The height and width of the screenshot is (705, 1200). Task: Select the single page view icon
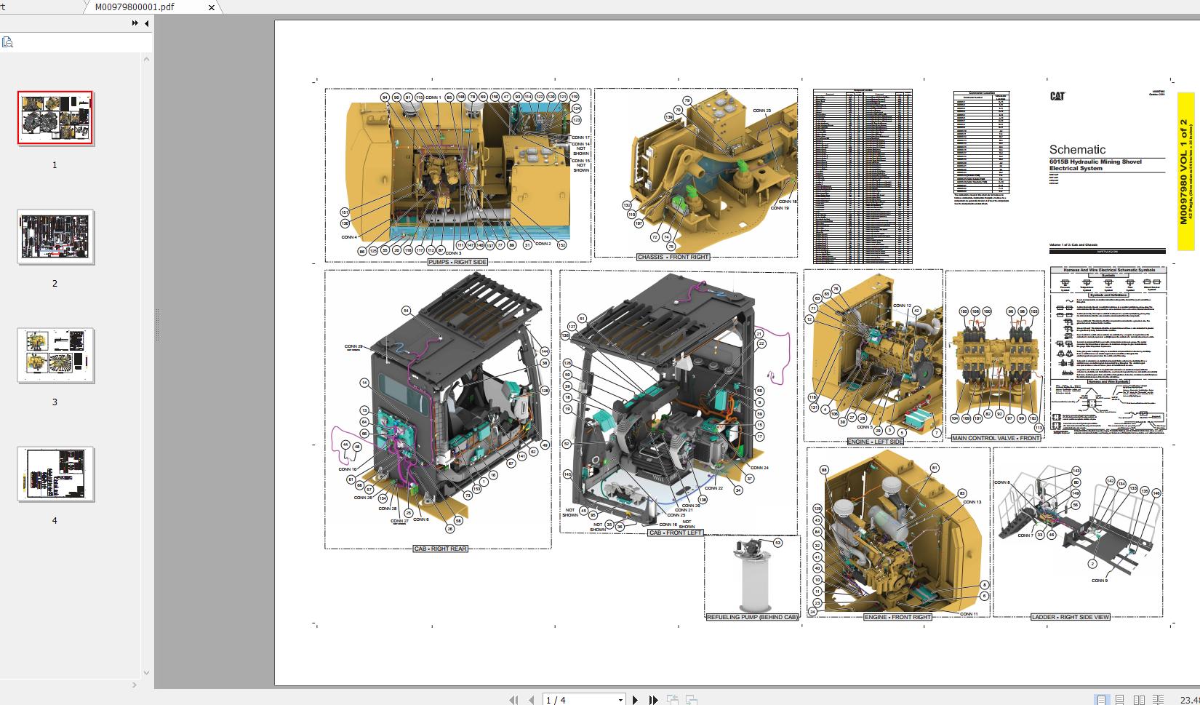[x=1102, y=699]
